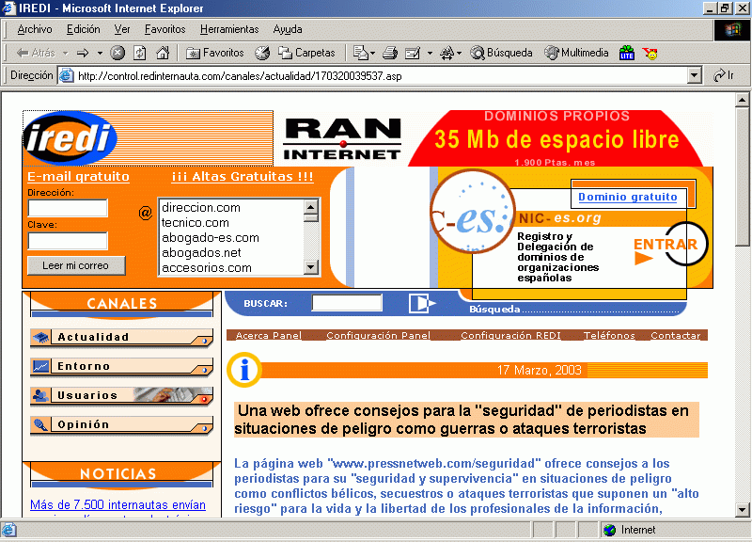
Task: Open the Multimedia toolbar button
Action: (576, 53)
